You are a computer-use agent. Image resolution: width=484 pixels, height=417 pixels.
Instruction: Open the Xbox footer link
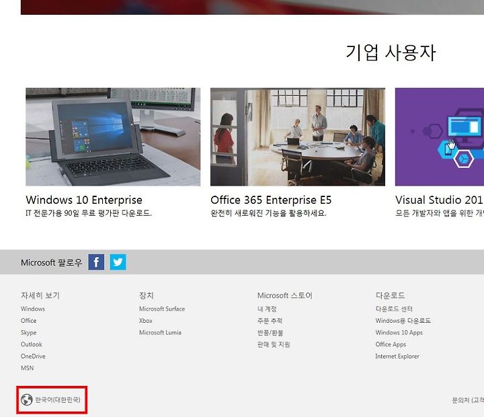click(x=146, y=321)
